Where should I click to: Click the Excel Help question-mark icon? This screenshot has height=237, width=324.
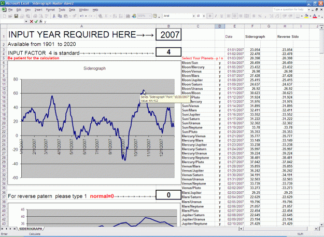(x=154, y=16)
